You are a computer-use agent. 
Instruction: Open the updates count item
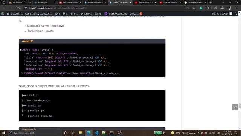point(58,14)
